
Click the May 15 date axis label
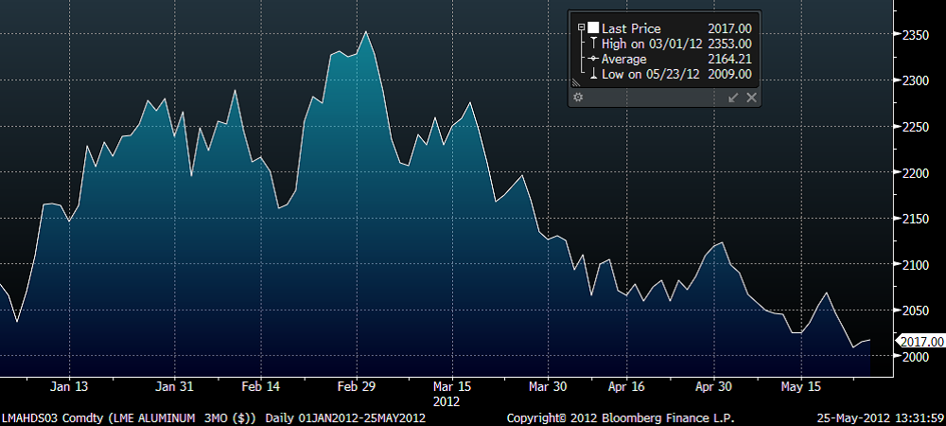800,386
